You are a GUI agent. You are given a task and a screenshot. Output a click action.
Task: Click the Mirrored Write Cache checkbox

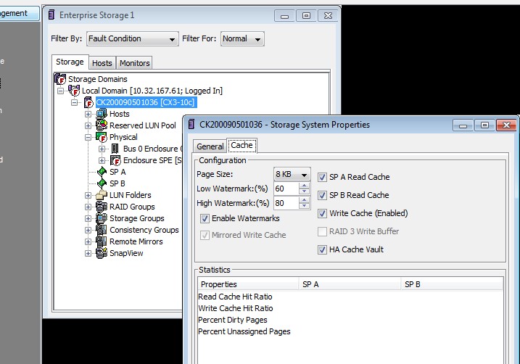pos(205,235)
